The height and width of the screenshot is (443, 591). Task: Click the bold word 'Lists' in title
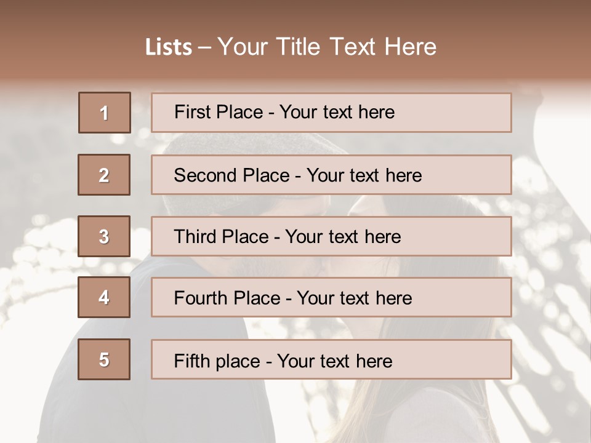(x=169, y=47)
